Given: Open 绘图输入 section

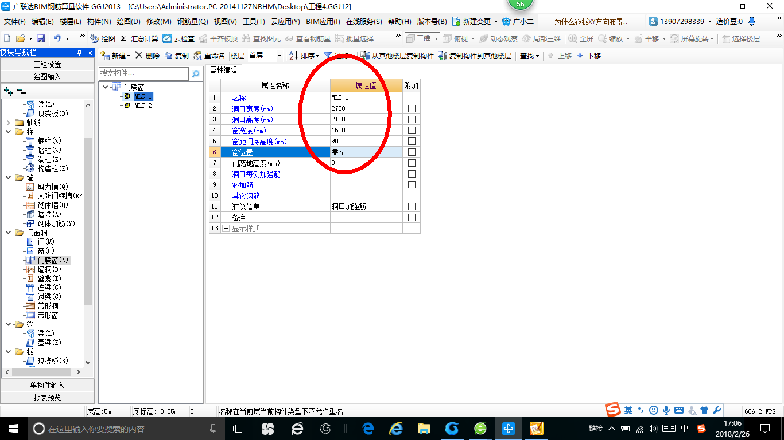Looking at the screenshot, I should pos(47,76).
